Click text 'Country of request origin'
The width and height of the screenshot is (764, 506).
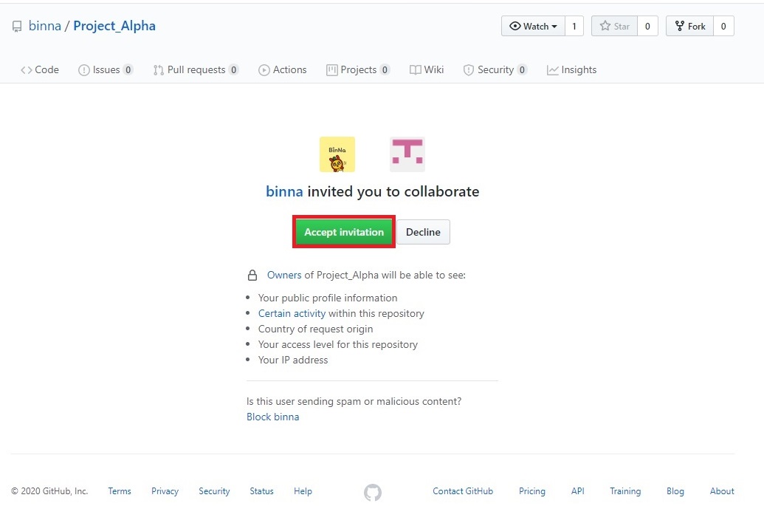click(316, 329)
